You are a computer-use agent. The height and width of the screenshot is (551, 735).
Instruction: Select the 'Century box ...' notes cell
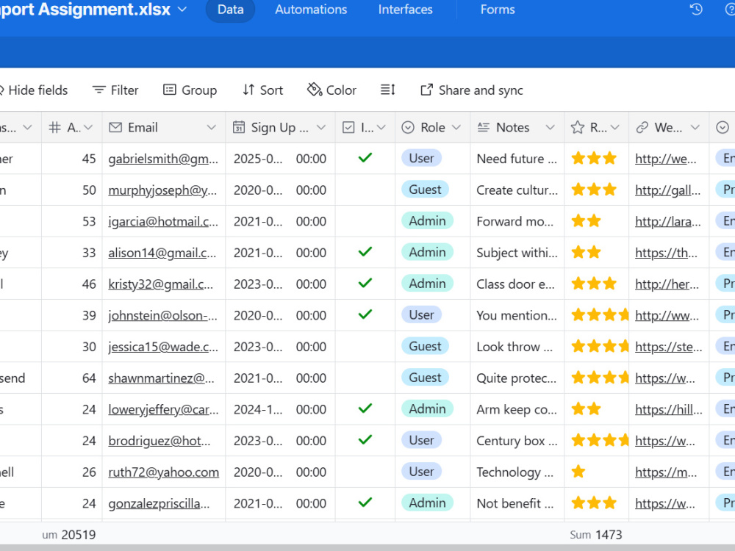(517, 441)
